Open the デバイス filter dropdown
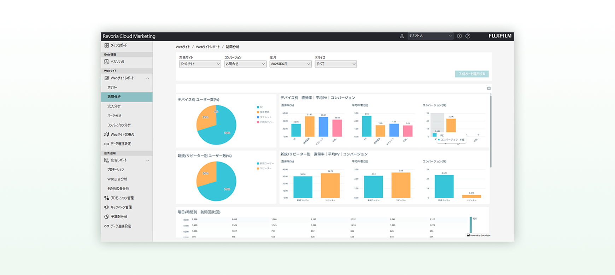 (x=335, y=64)
